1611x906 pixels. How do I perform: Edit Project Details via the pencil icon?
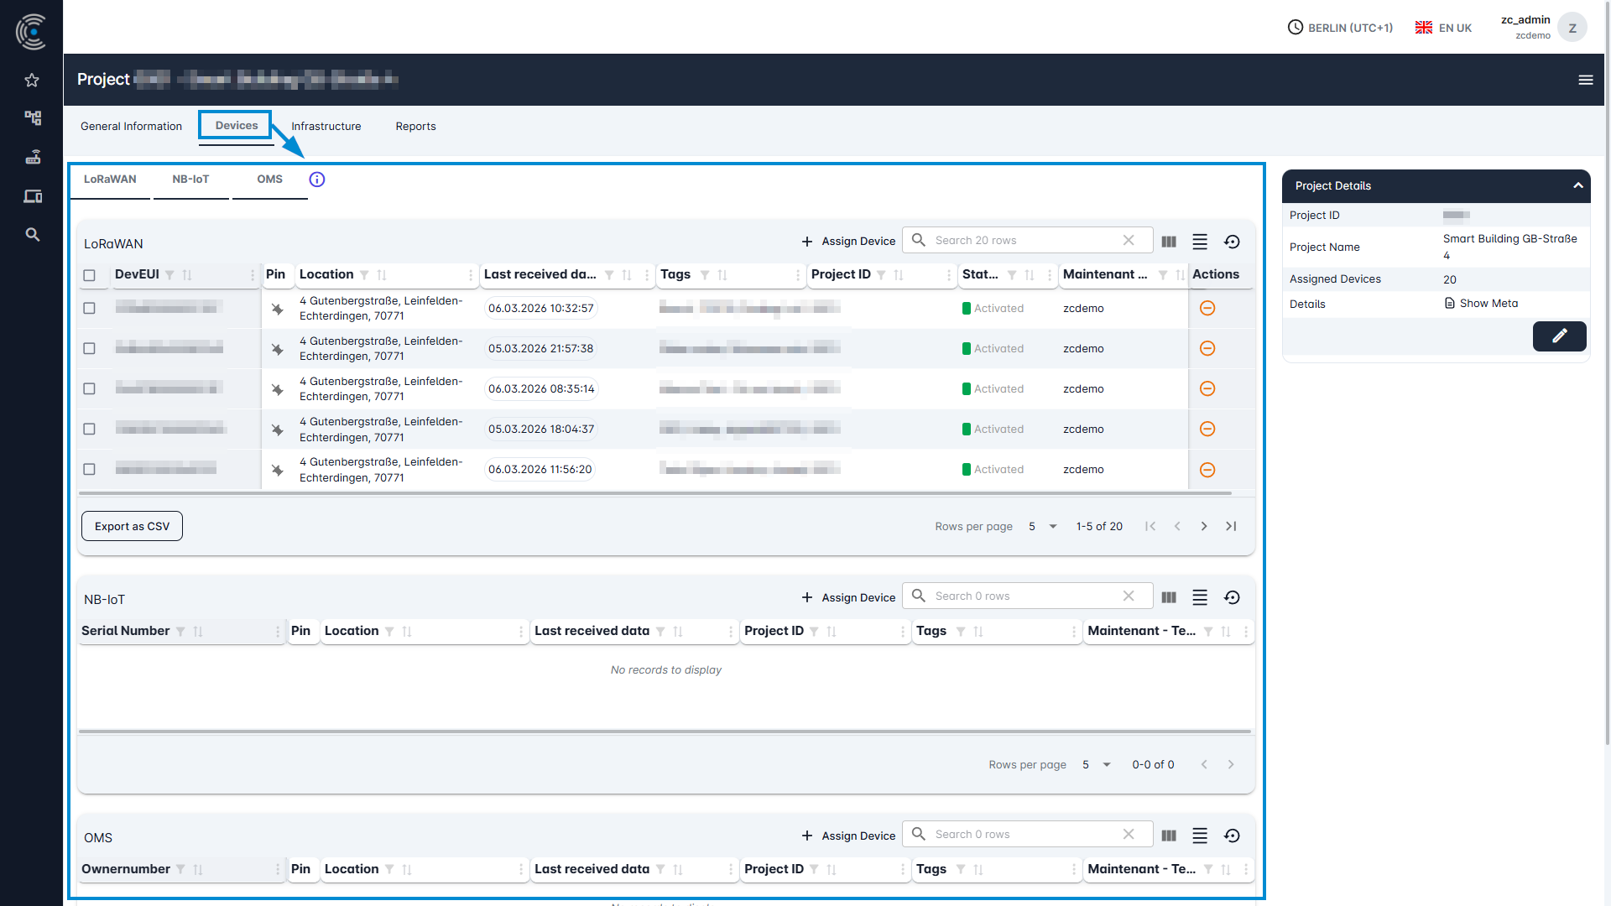1559,336
